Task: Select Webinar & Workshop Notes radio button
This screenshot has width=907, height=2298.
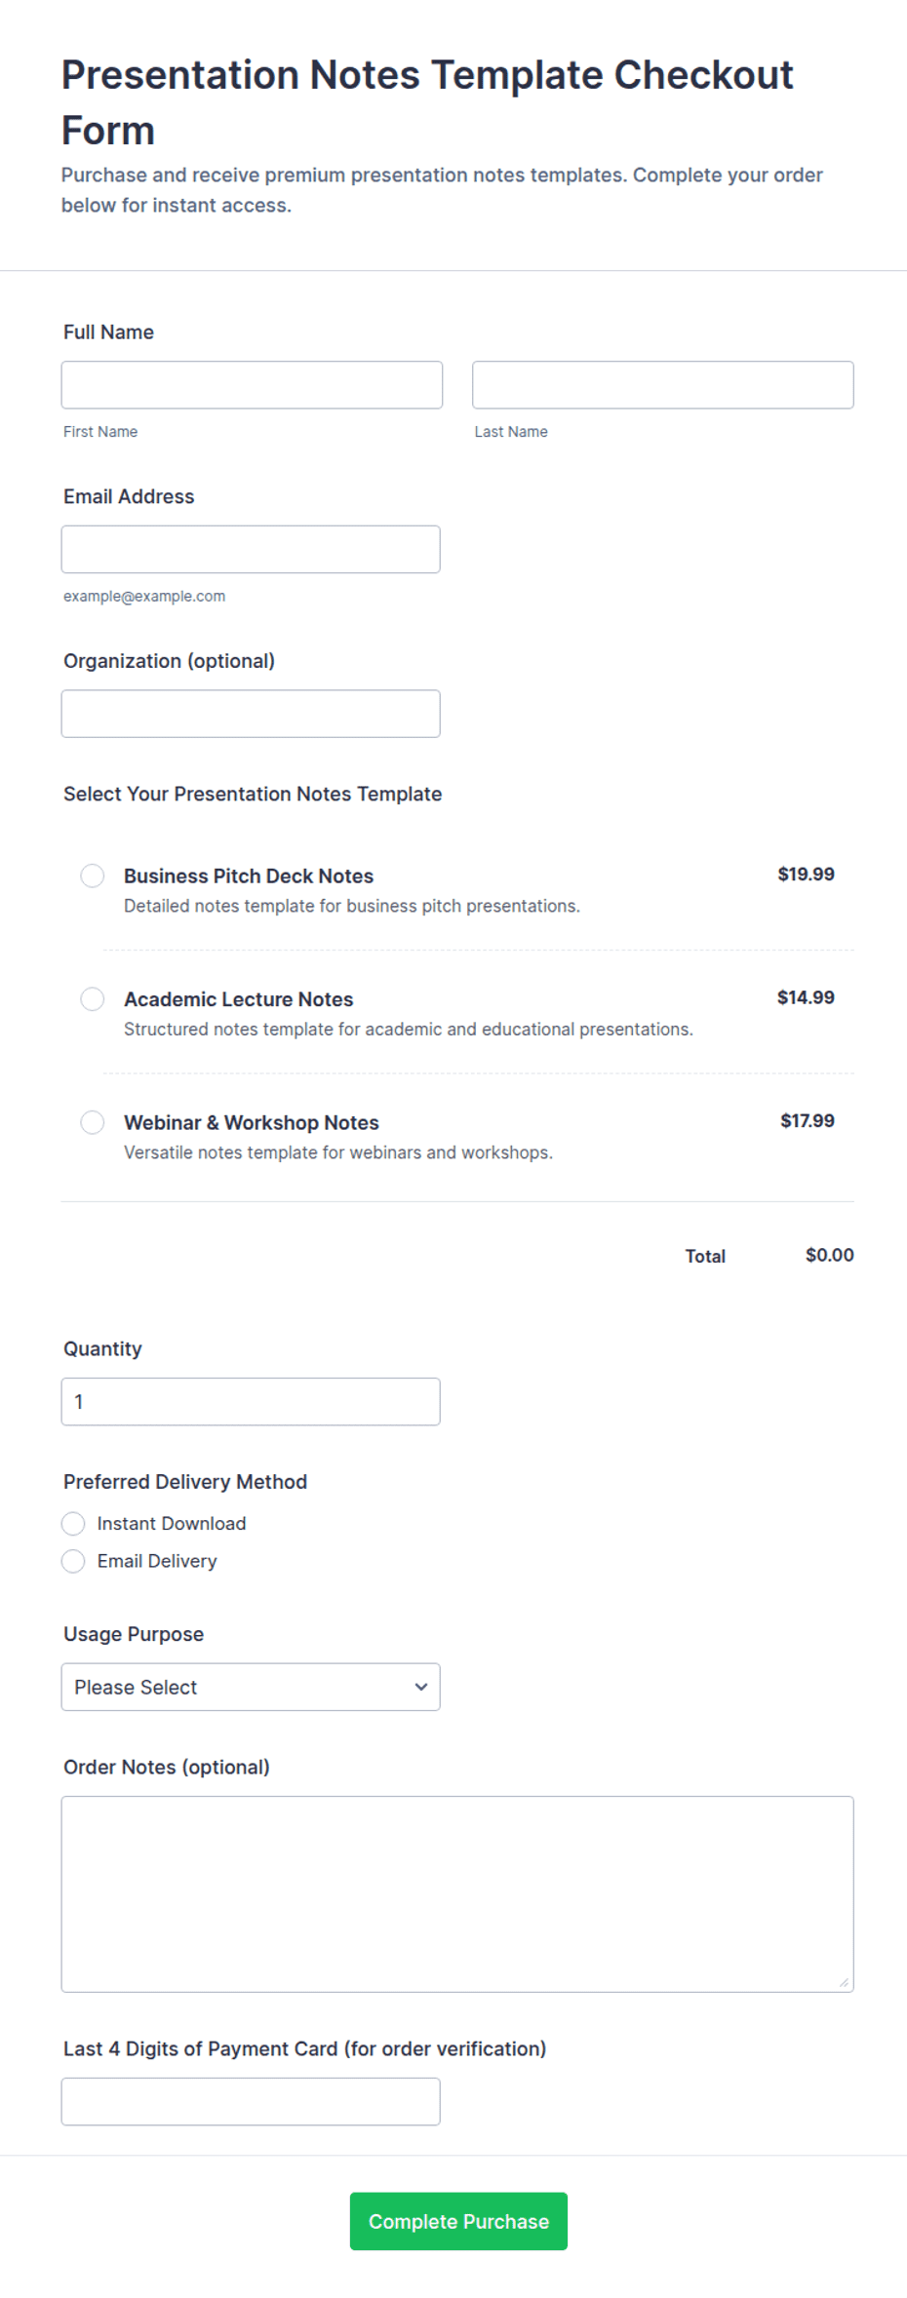Action: pos(93,1122)
